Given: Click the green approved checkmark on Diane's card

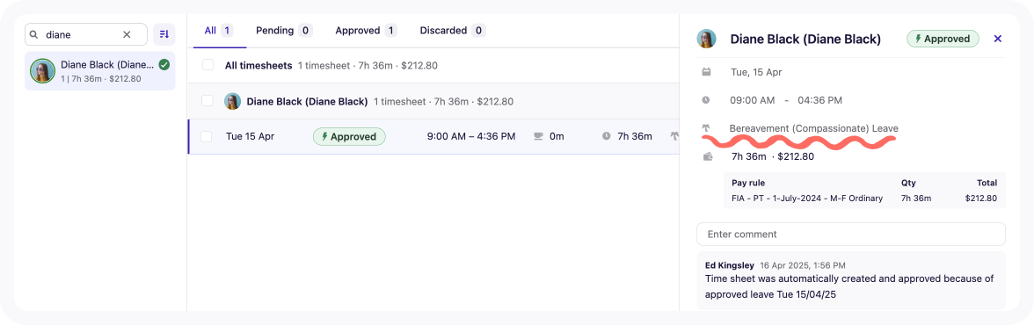Looking at the screenshot, I should pos(164,65).
